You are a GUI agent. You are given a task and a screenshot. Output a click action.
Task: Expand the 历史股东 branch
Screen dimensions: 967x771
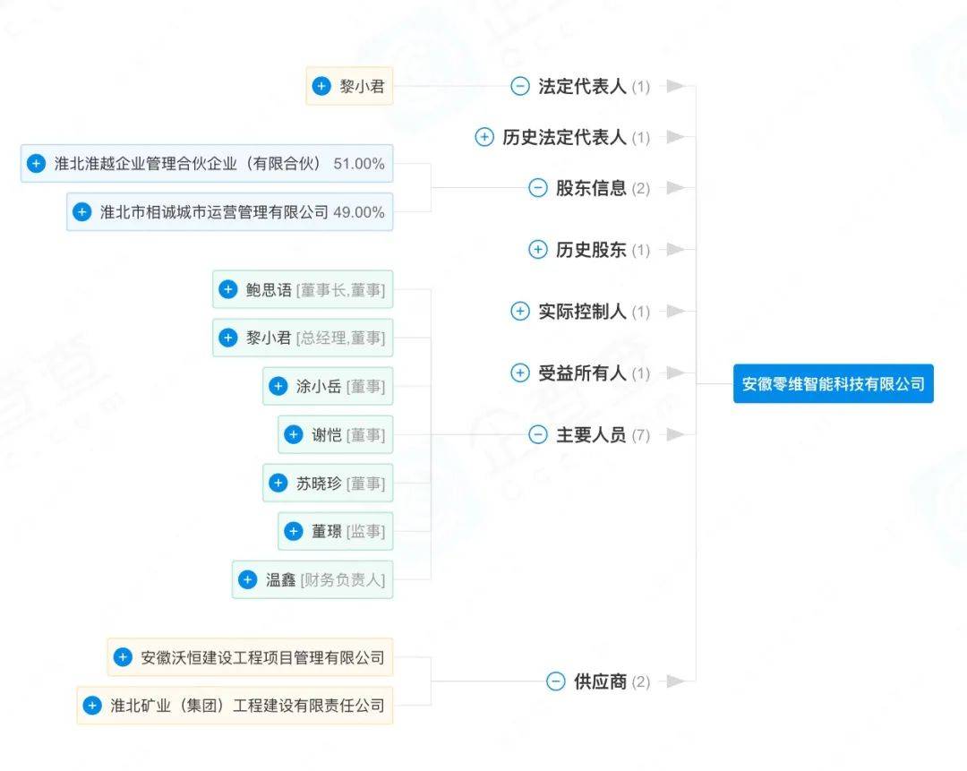tap(538, 250)
